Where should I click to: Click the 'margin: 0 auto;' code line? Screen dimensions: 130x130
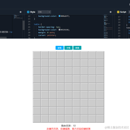coord(47,32)
